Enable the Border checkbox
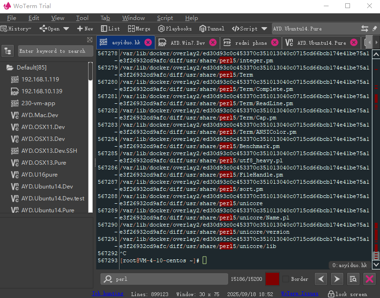Screen dimensions: 380x298 (x=285, y=279)
